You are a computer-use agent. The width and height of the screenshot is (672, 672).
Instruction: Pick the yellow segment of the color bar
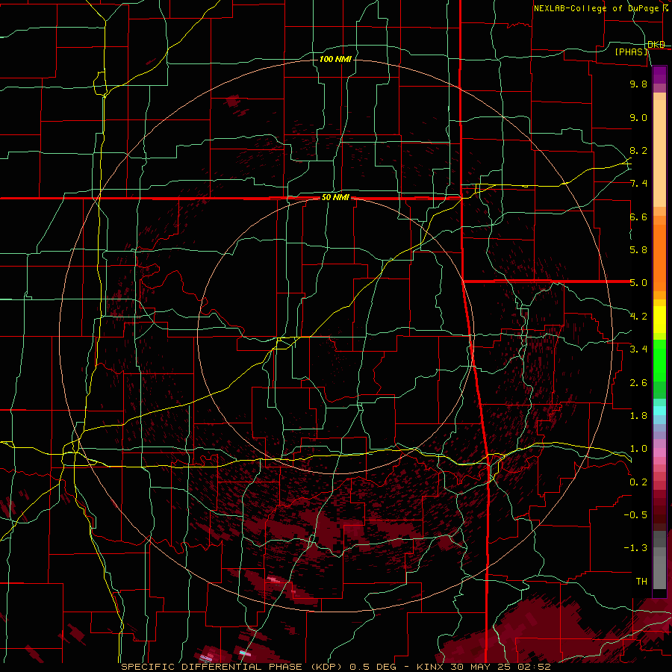click(x=659, y=320)
